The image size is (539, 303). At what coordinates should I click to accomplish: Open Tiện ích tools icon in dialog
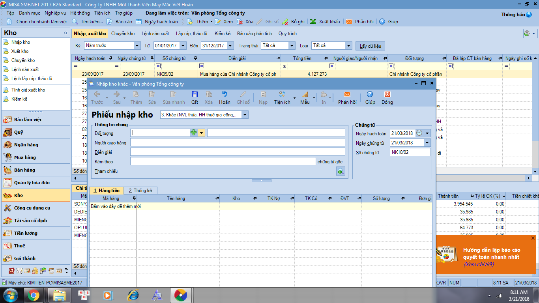282,94
